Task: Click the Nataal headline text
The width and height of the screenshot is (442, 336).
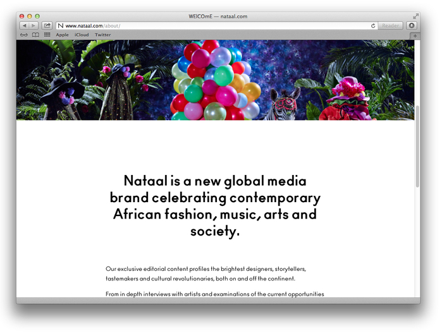Action: click(x=215, y=206)
